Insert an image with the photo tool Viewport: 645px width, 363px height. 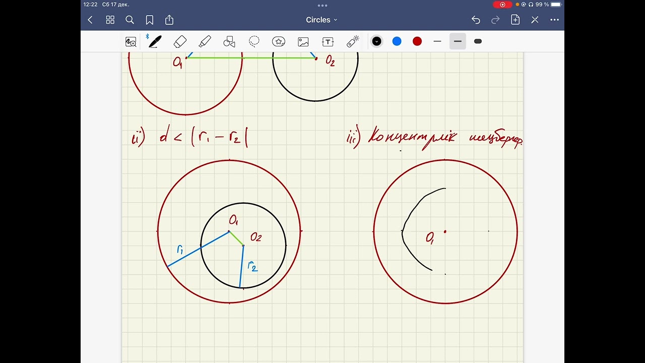(x=303, y=42)
